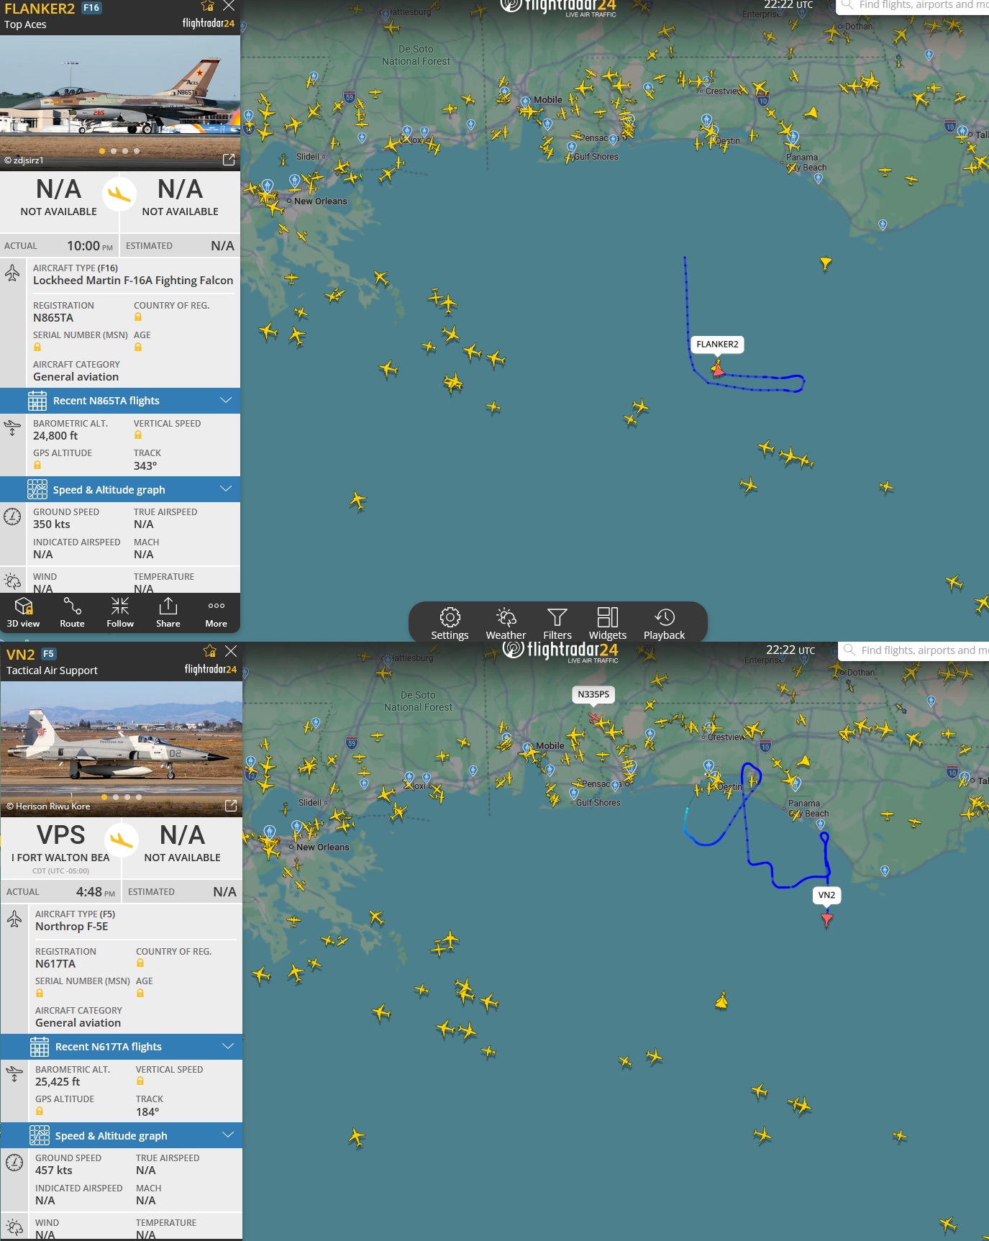This screenshot has width=989, height=1241.
Task: Unlock FLANKER2 Serial Number padlock
Action: 37,347
